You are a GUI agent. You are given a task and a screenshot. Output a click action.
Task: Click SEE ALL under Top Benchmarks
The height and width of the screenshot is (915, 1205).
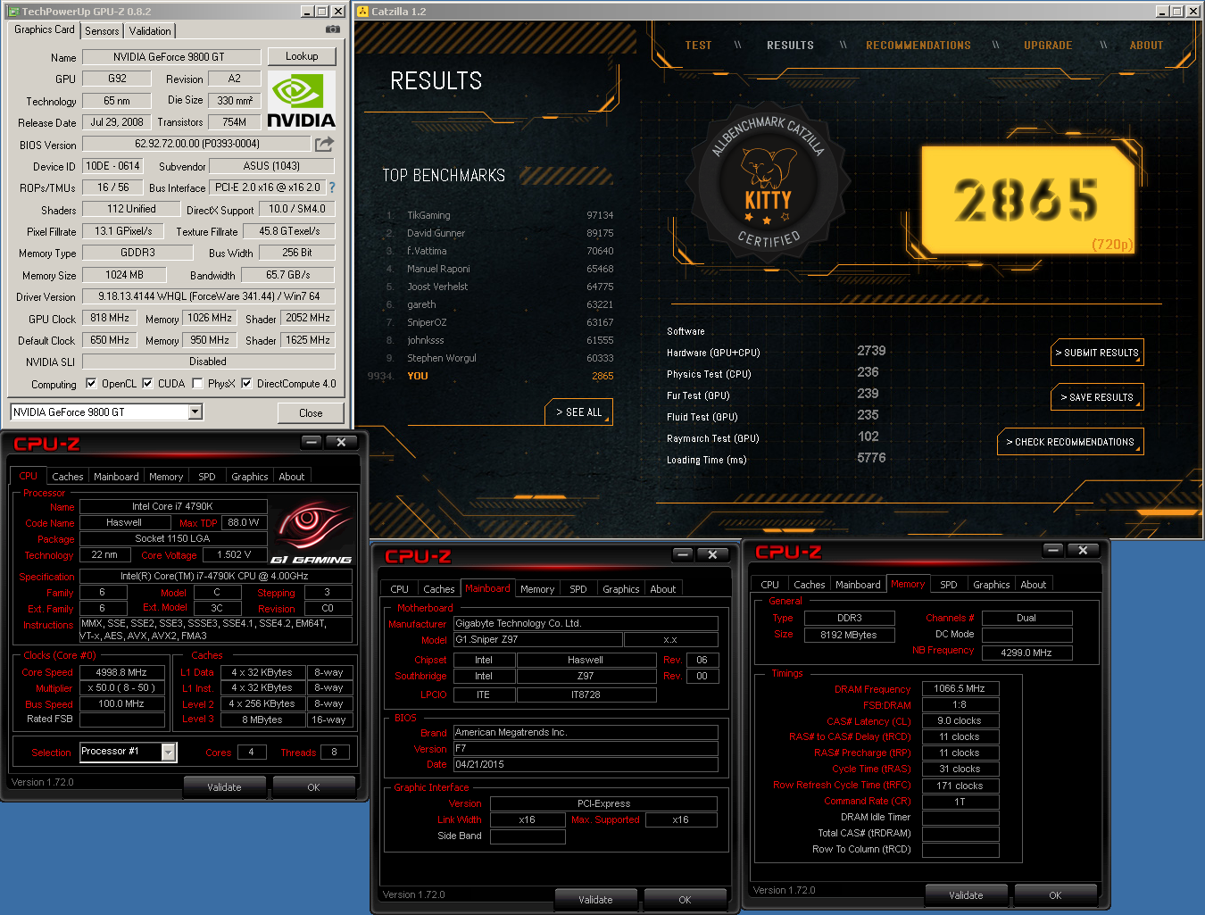click(578, 412)
